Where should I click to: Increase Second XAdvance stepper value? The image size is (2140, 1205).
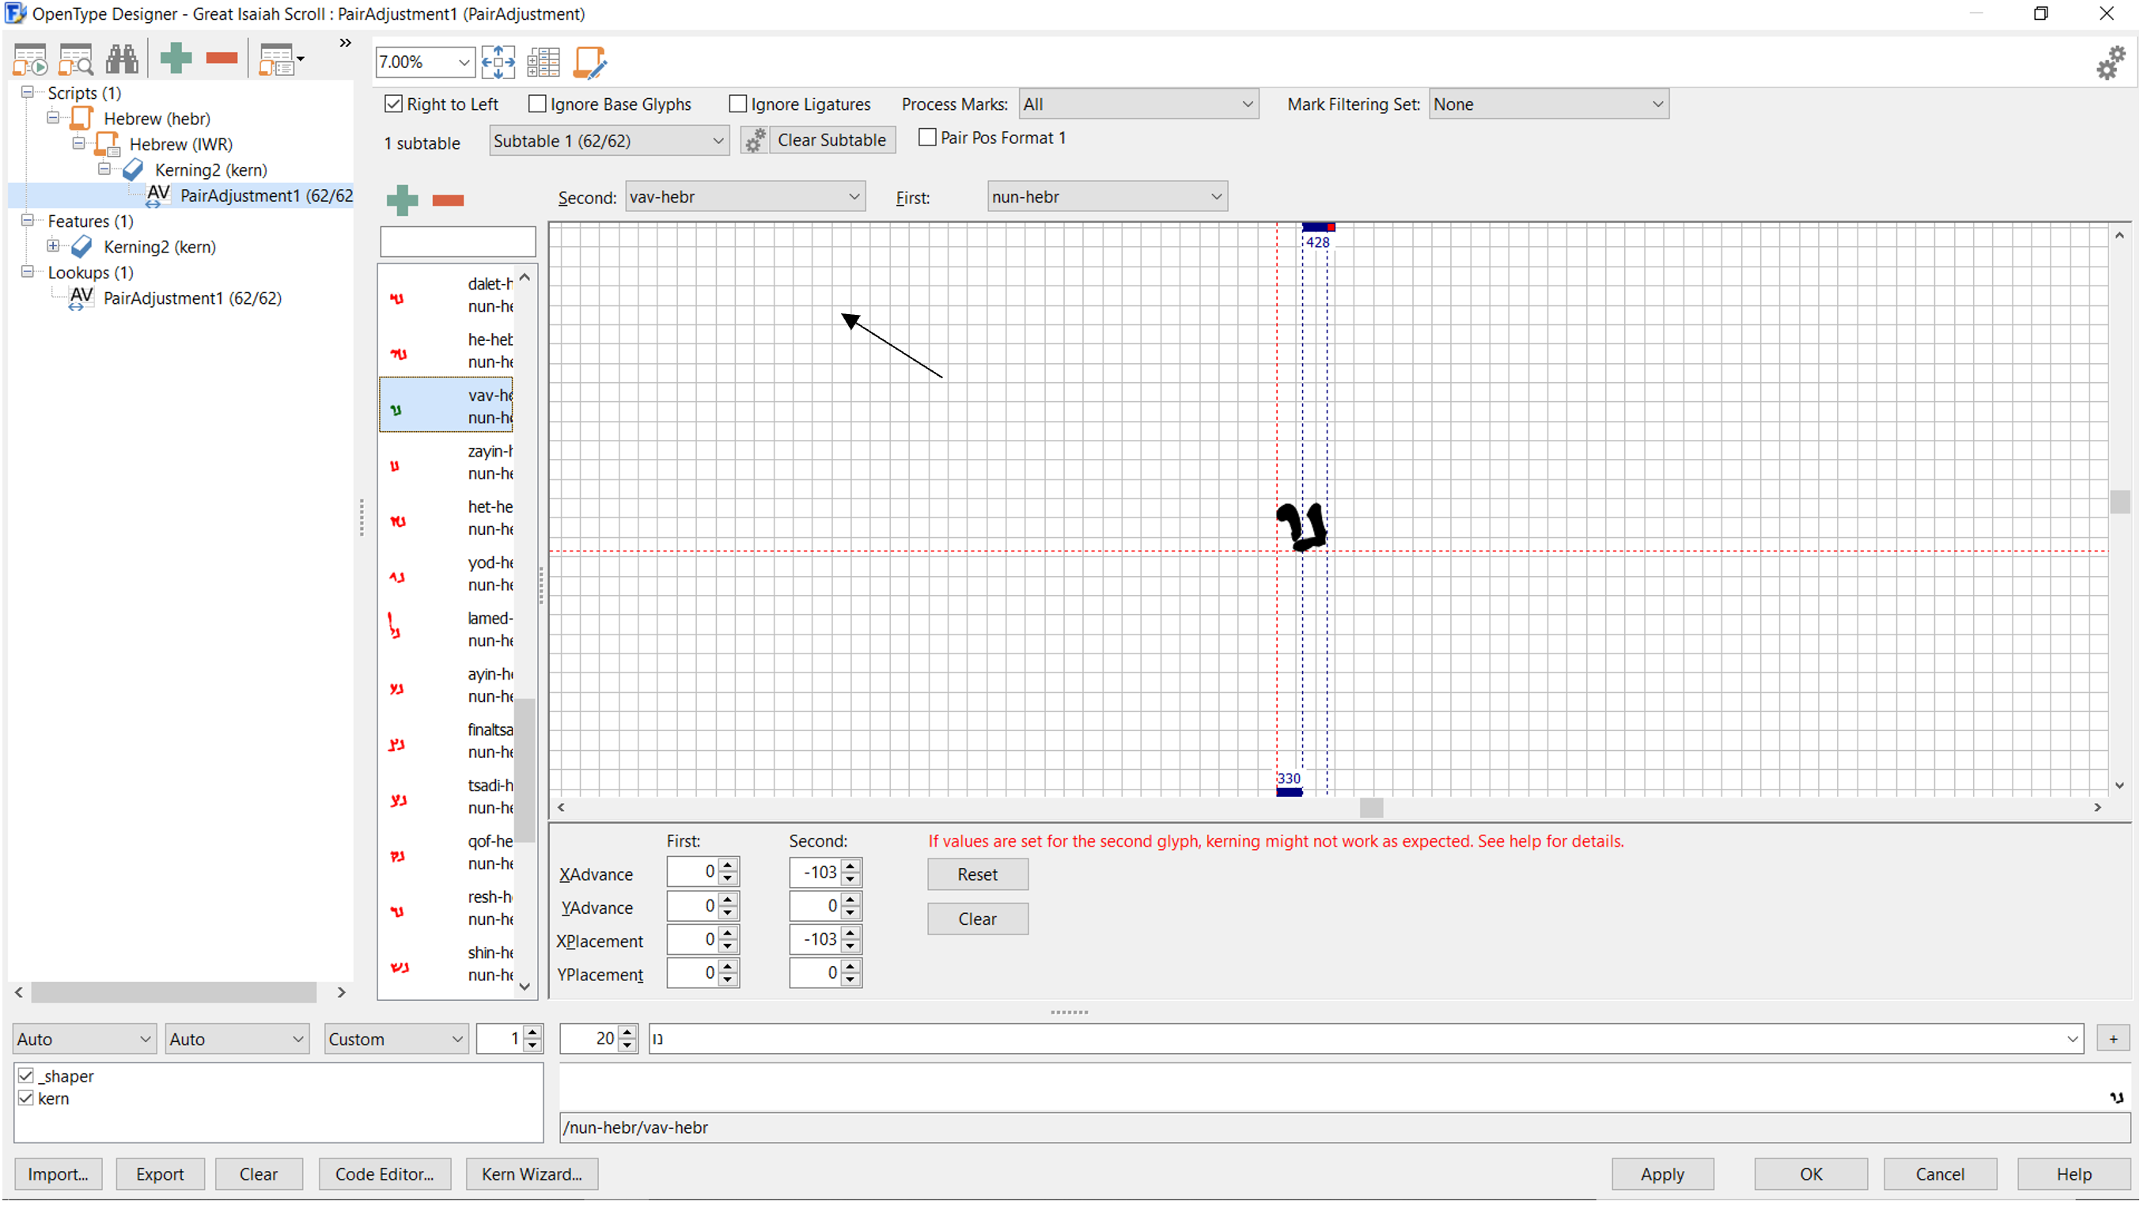coord(850,866)
